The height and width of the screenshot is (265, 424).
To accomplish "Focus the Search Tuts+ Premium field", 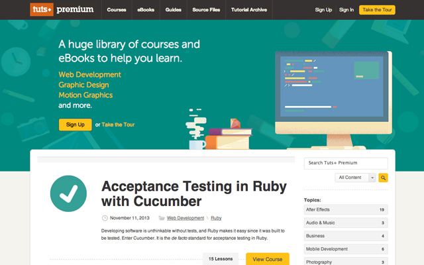I will click(346, 163).
